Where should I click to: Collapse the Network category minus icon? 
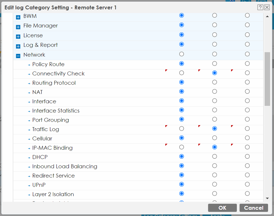click(x=18, y=56)
